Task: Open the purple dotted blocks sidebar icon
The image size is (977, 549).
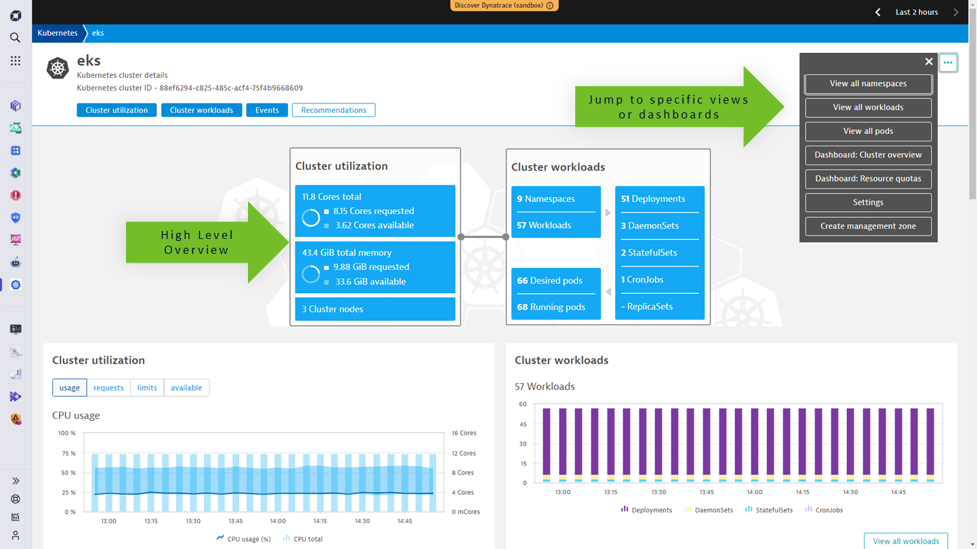Action: pos(15,374)
